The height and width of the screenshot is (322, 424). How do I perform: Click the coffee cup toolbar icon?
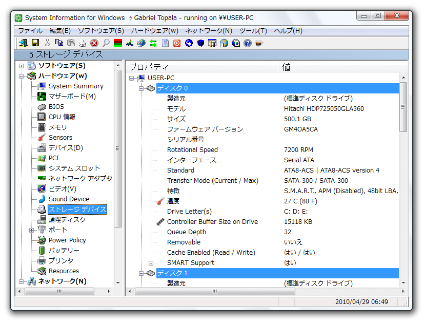tap(259, 43)
